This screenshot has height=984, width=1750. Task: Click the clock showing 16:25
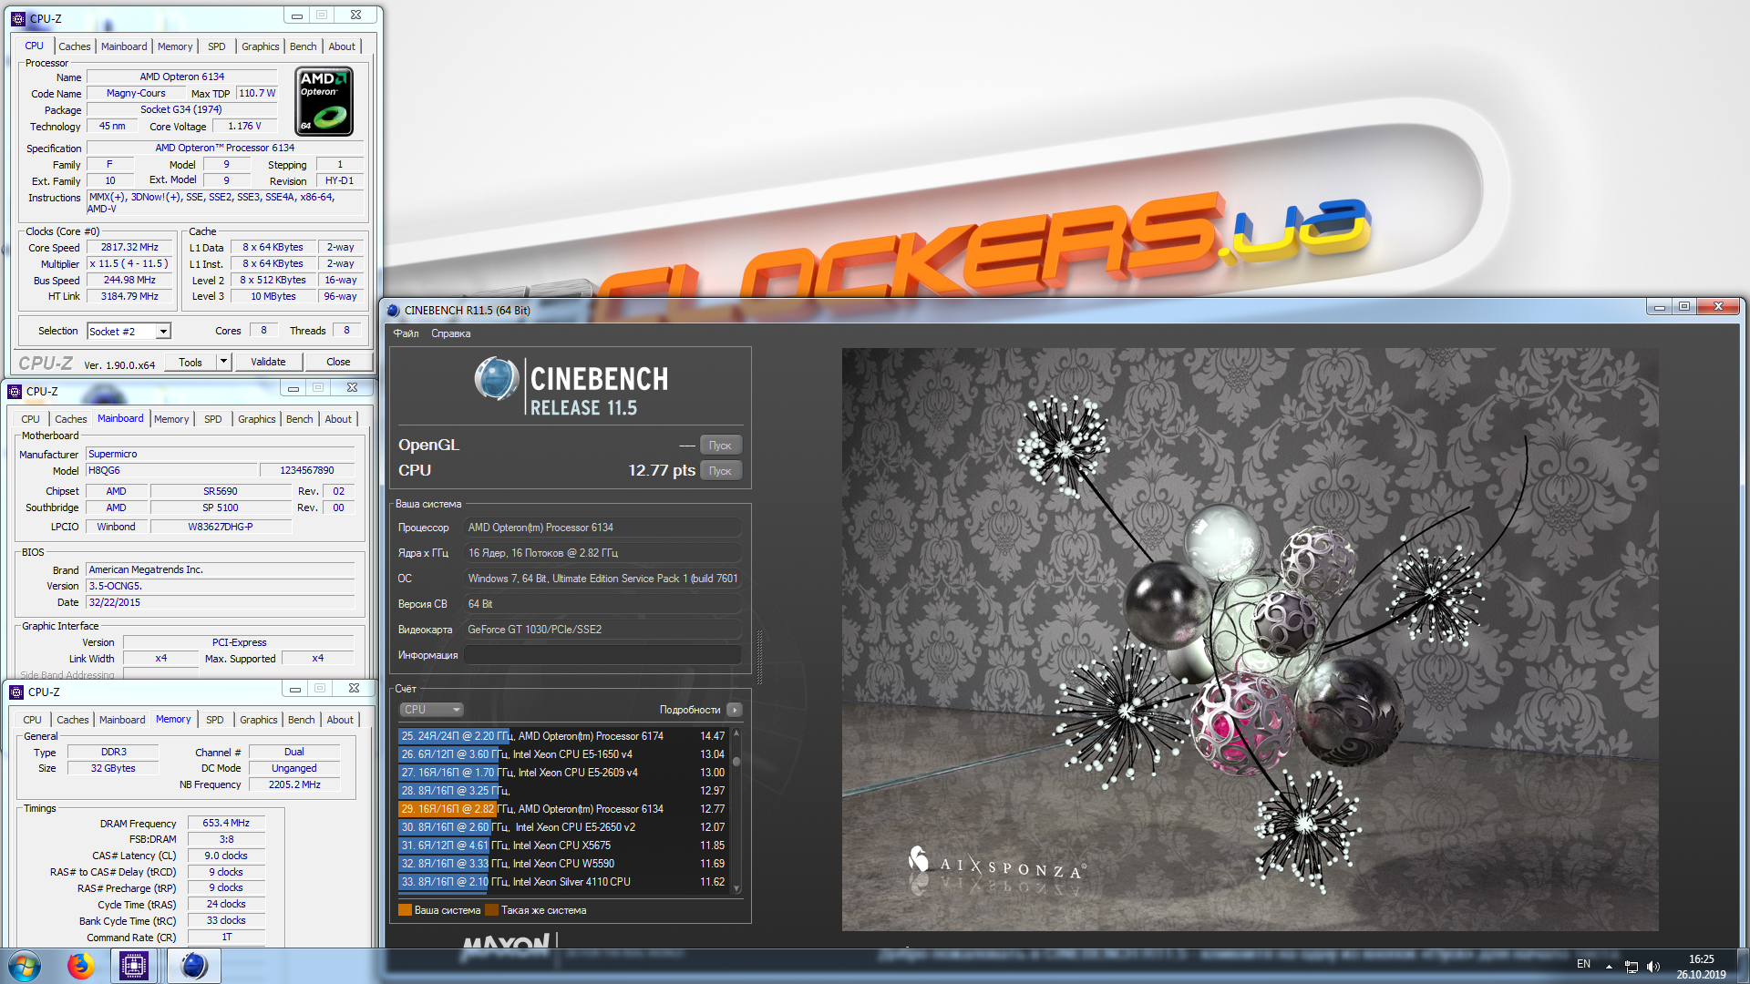pos(1701,959)
